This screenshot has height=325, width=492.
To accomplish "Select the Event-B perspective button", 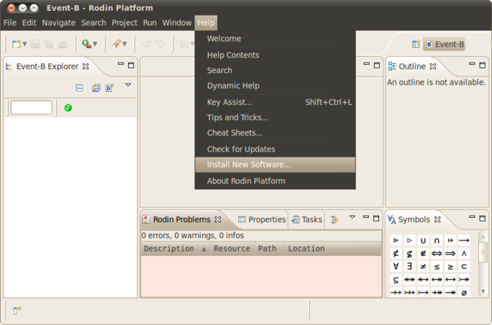I will [444, 44].
